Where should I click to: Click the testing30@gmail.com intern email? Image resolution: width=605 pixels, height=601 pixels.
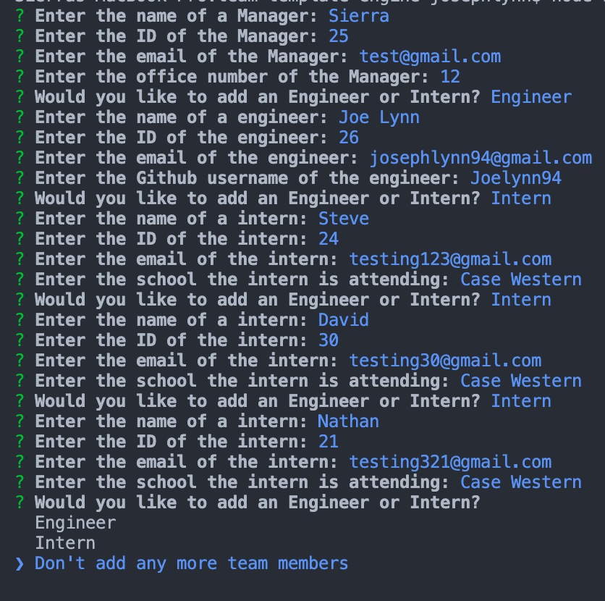(445, 361)
